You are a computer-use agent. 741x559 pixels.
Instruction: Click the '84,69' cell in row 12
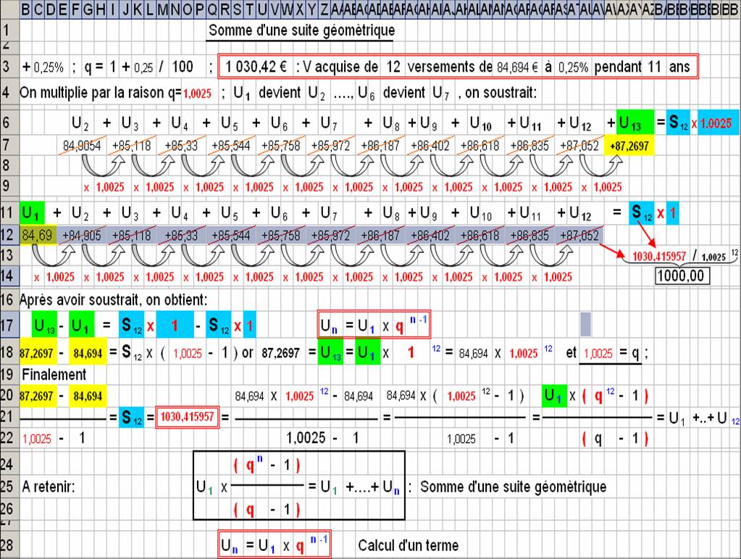click(38, 235)
